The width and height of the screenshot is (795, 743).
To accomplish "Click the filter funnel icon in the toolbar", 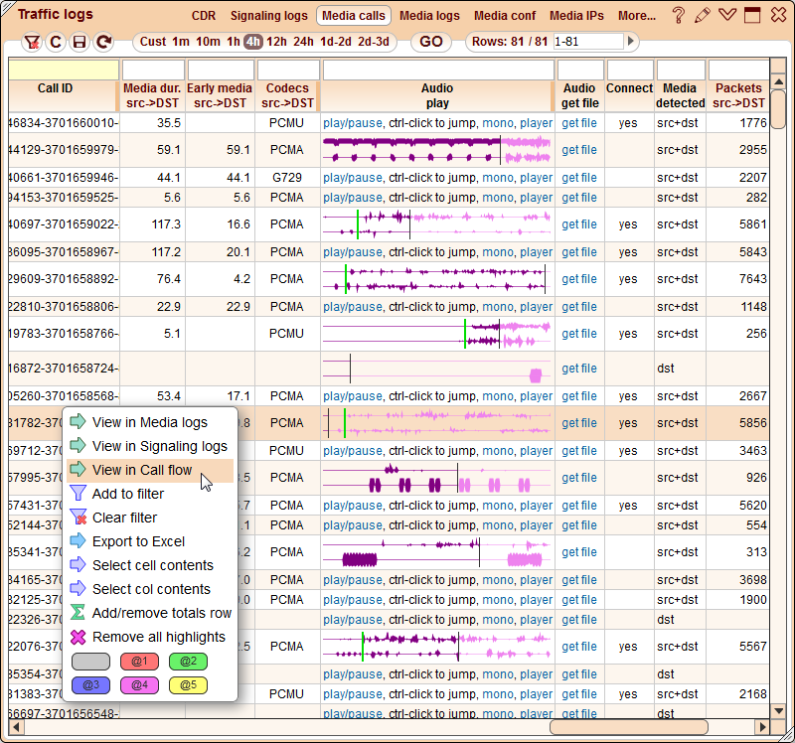I will coord(33,43).
